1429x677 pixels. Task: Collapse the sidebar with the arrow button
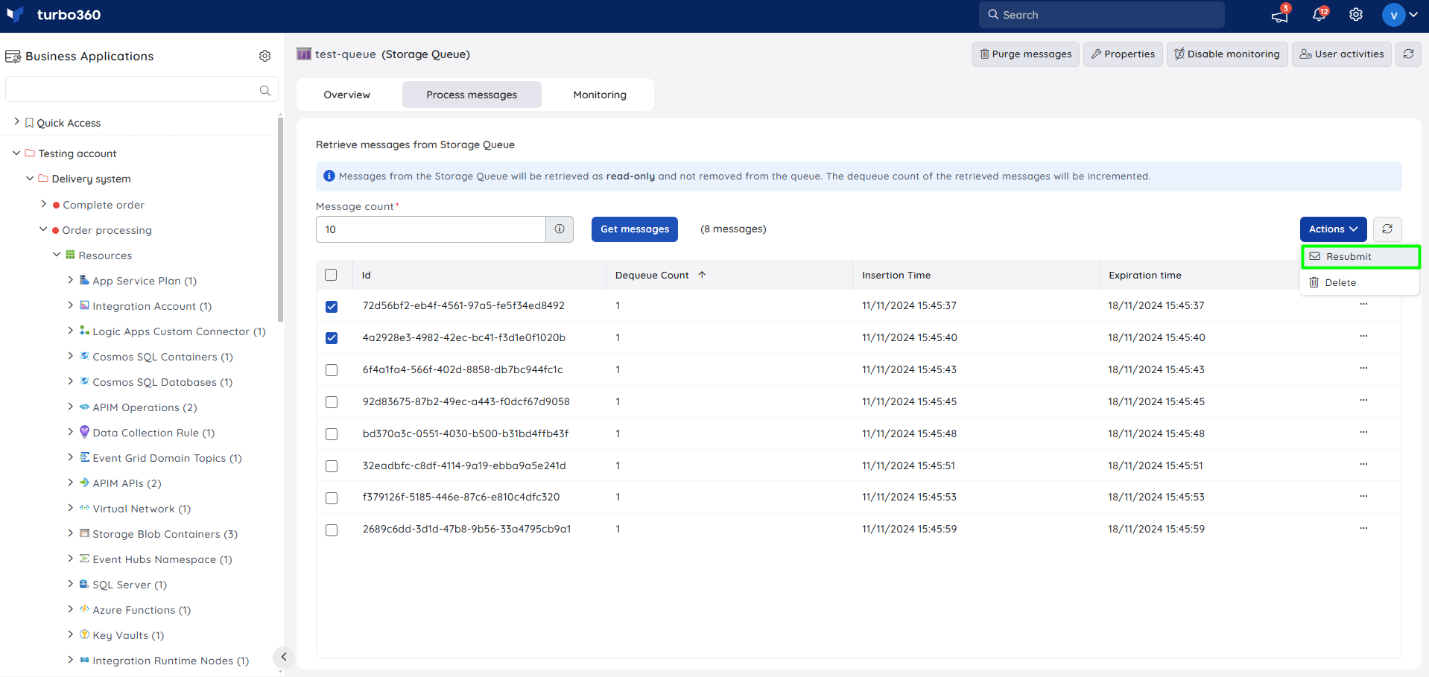pyautogui.click(x=283, y=657)
